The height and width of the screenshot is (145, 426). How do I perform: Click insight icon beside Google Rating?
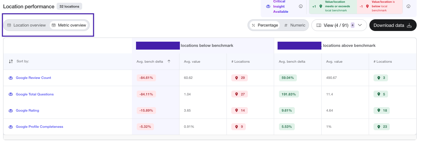click(10, 111)
